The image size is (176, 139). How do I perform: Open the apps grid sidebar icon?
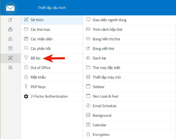pos(10,68)
